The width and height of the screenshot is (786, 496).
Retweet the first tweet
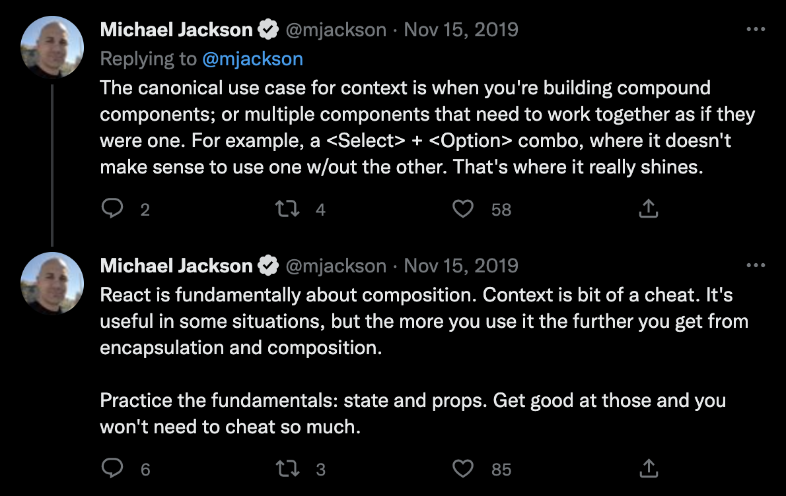coord(285,209)
